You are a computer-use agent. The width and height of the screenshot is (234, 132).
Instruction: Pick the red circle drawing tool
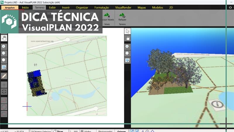4,107
